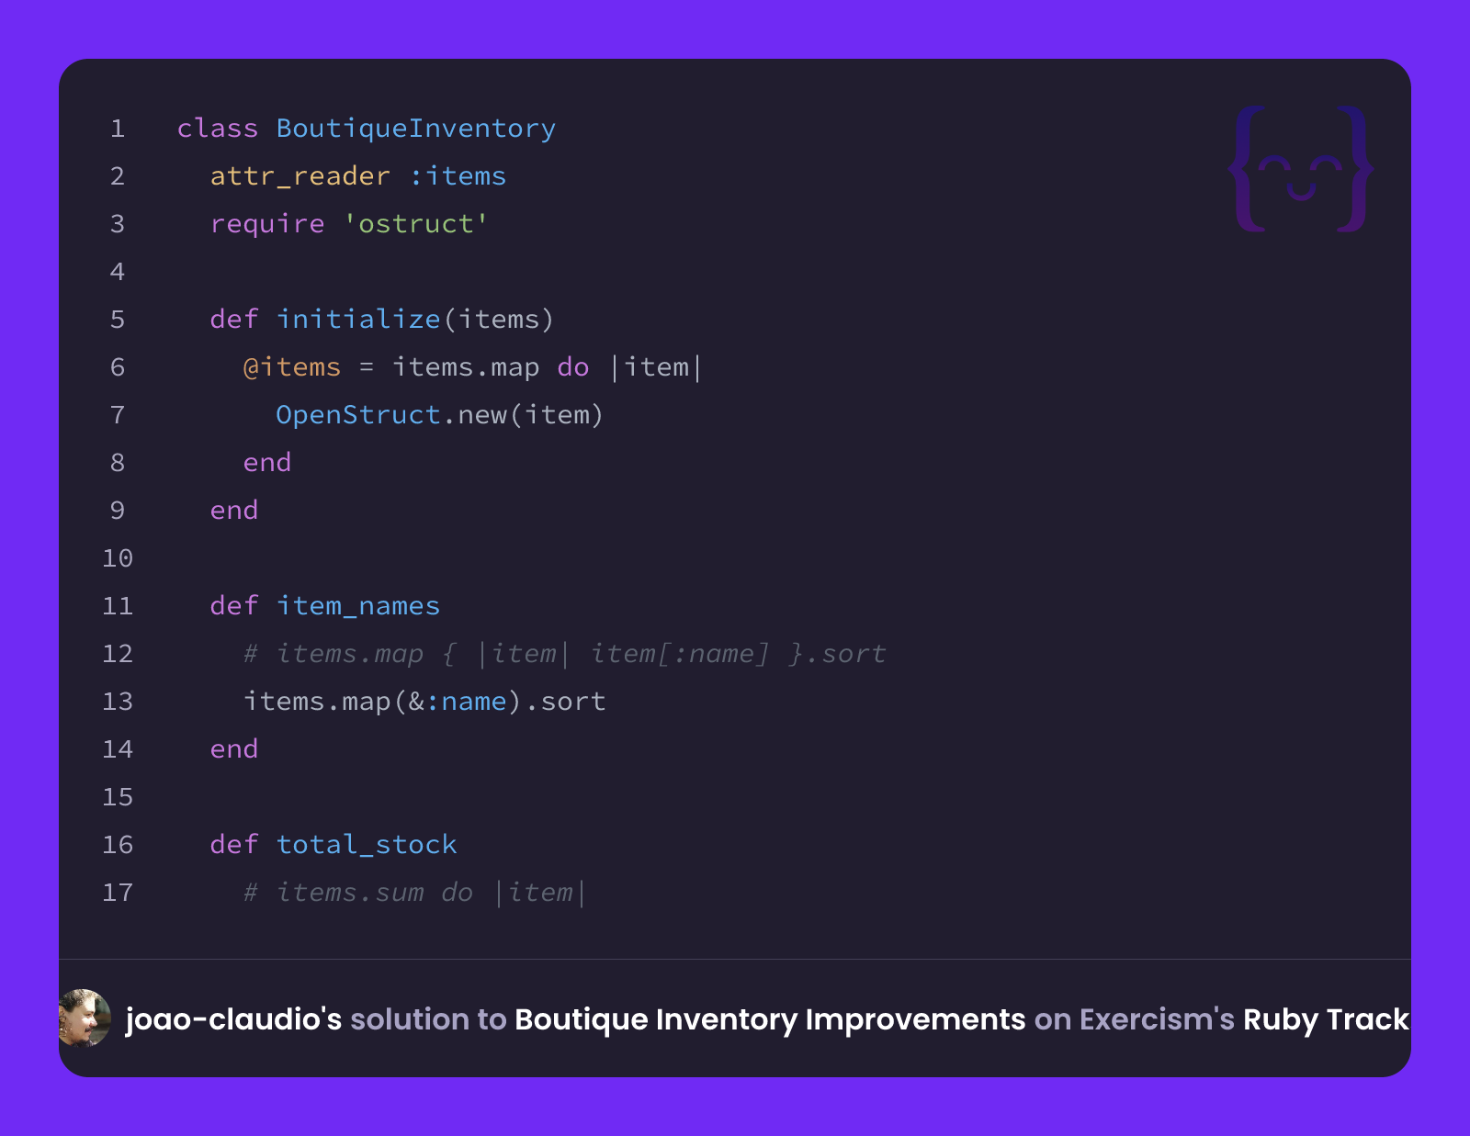Click line number 10
1470x1136 pixels.
pos(118,558)
